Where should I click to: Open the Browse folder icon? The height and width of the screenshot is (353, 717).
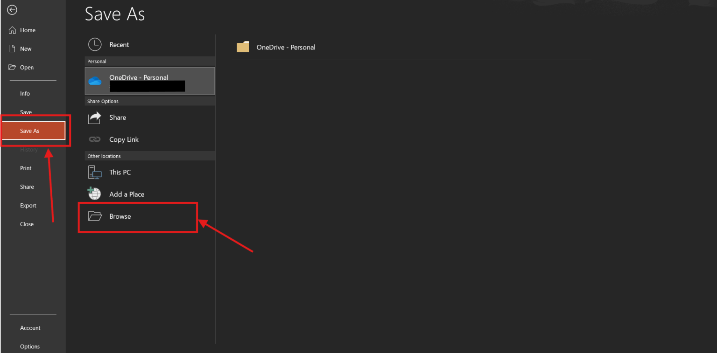95,216
